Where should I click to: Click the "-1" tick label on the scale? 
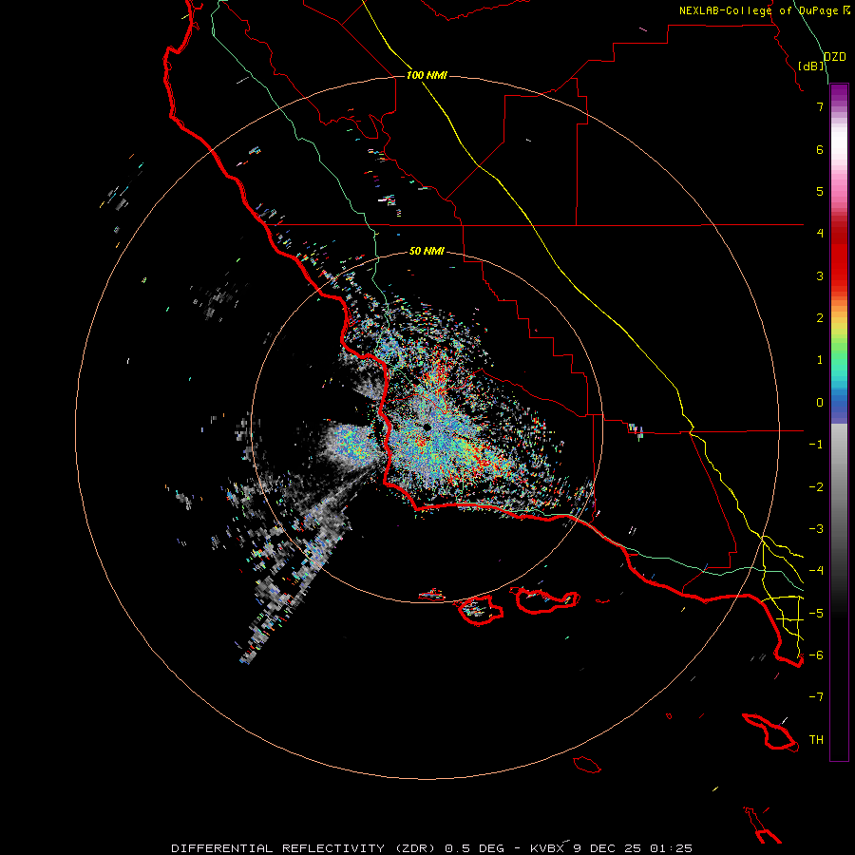816,445
